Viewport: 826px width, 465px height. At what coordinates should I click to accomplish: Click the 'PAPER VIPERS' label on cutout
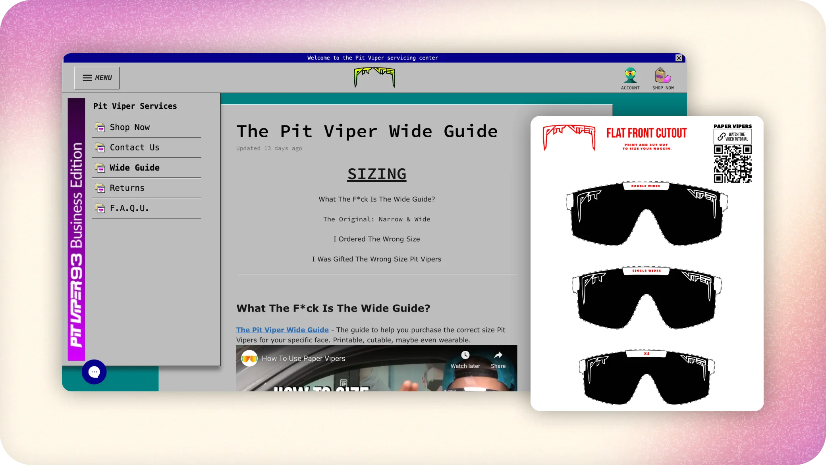[732, 126]
